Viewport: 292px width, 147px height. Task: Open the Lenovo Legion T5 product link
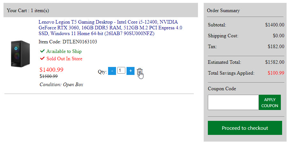(x=110, y=28)
